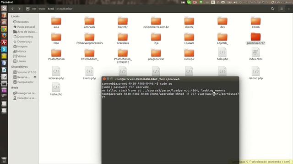Open the ECom folder
293x164 pixels.
click(255, 22)
